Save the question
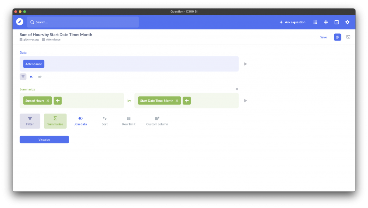 (323, 37)
